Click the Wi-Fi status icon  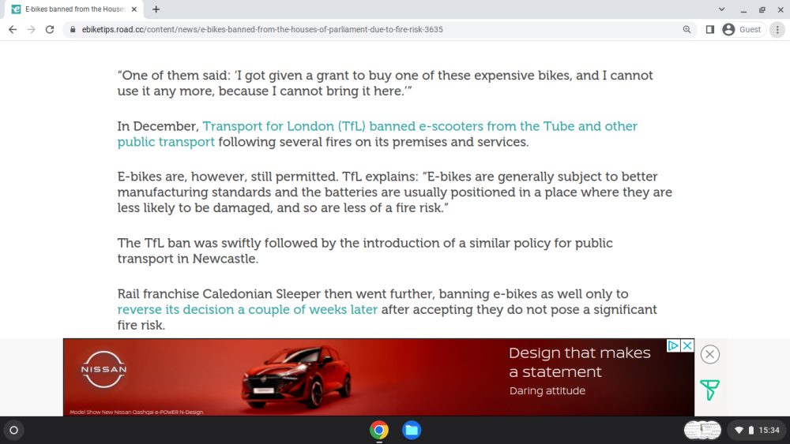(x=739, y=430)
